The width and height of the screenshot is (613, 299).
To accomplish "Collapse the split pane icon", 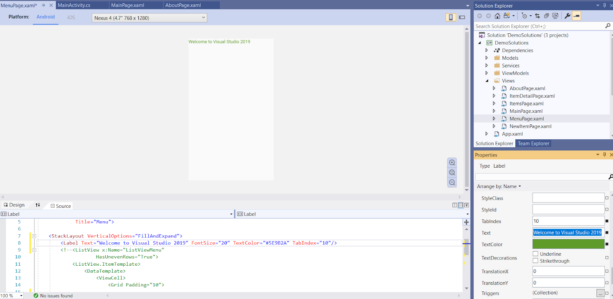I will tap(466, 205).
